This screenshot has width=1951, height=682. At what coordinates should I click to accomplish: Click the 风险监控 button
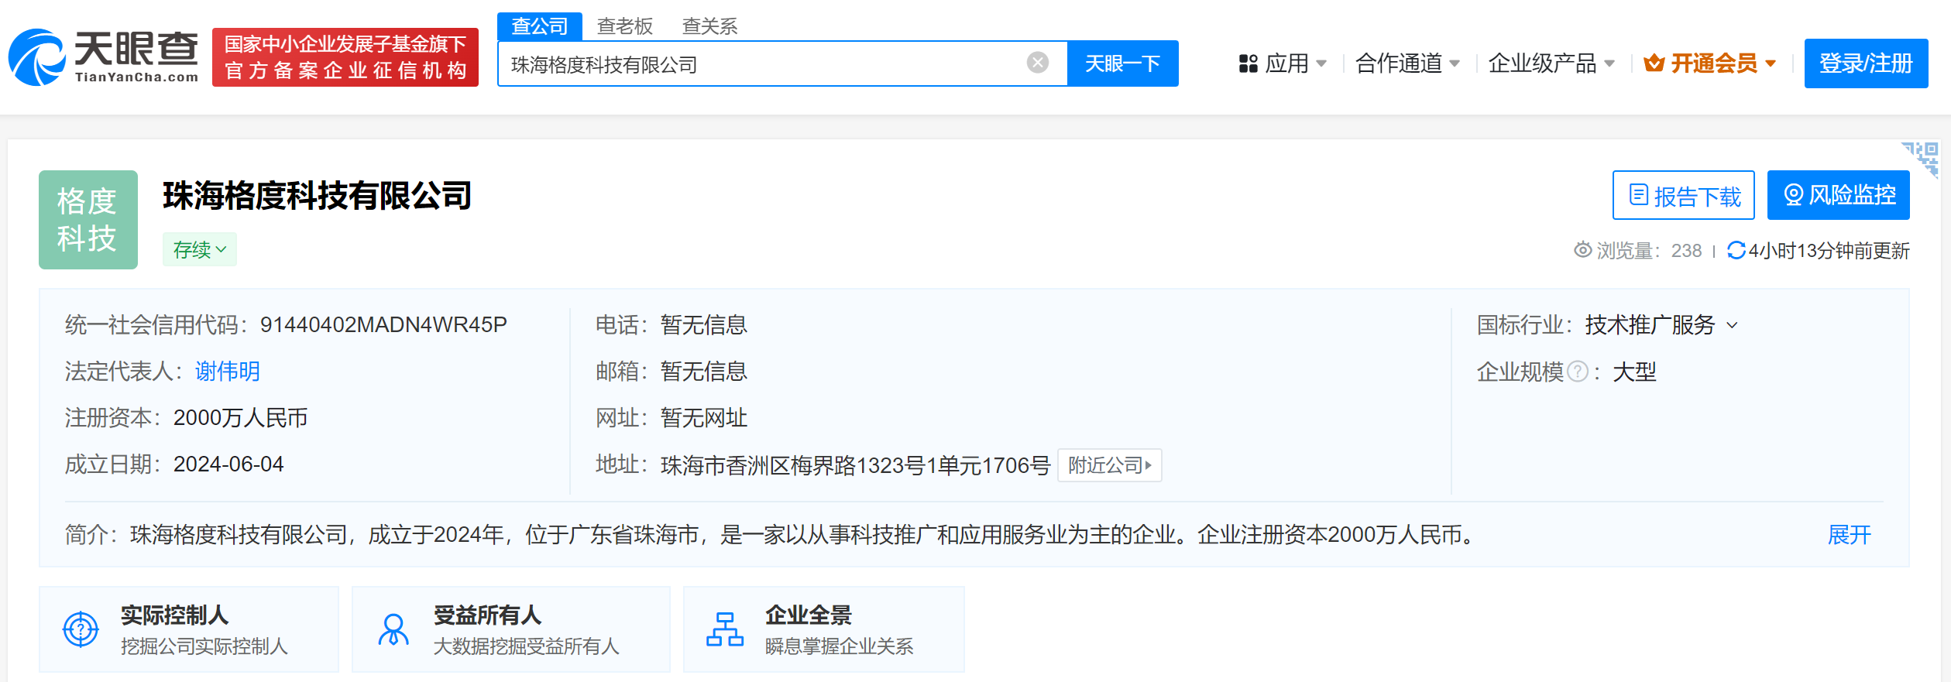click(1839, 195)
